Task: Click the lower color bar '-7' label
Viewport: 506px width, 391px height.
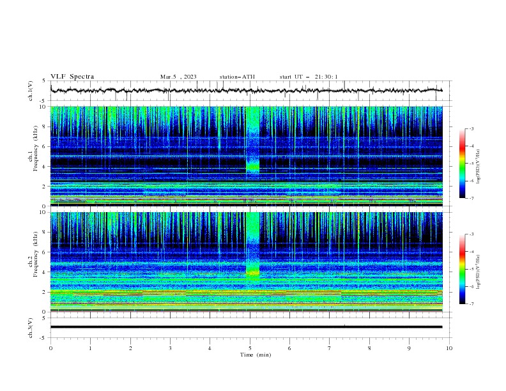Action: 471,304
